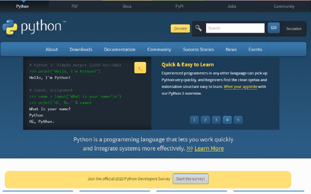Image resolution: width=311 pixels, height=194 pixels.
Task: Open the Documentation menu
Action: [x=120, y=49]
